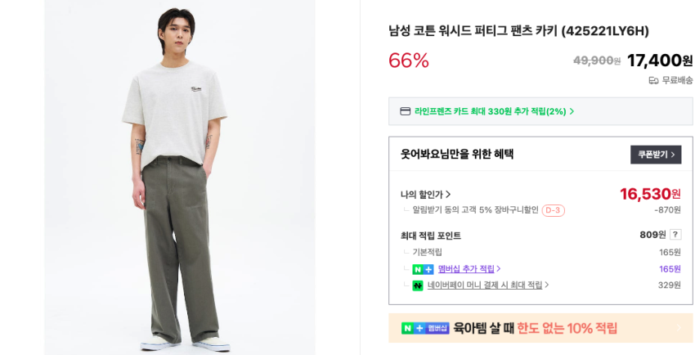Click the D-3 badge
Viewport: 695px width, 355px height.
click(553, 210)
